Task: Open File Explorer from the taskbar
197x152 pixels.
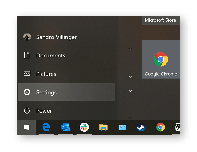Action: click(103, 127)
